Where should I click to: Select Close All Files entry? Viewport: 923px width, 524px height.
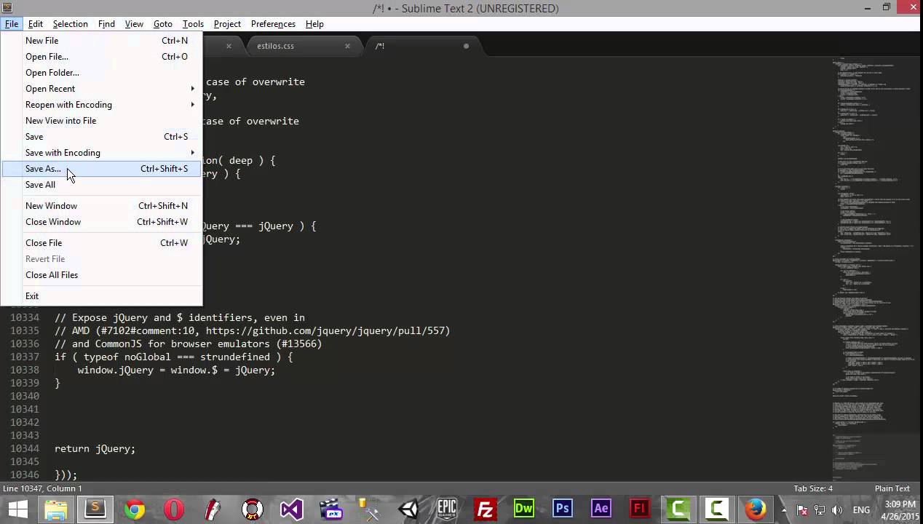(x=102, y=275)
